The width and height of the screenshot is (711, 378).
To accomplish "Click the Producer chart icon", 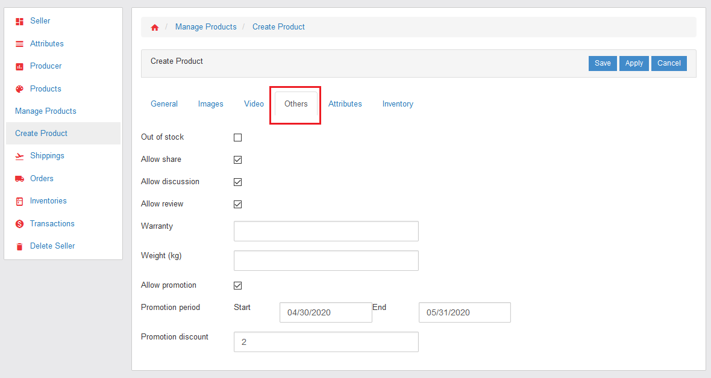I will (x=19, y=66).
